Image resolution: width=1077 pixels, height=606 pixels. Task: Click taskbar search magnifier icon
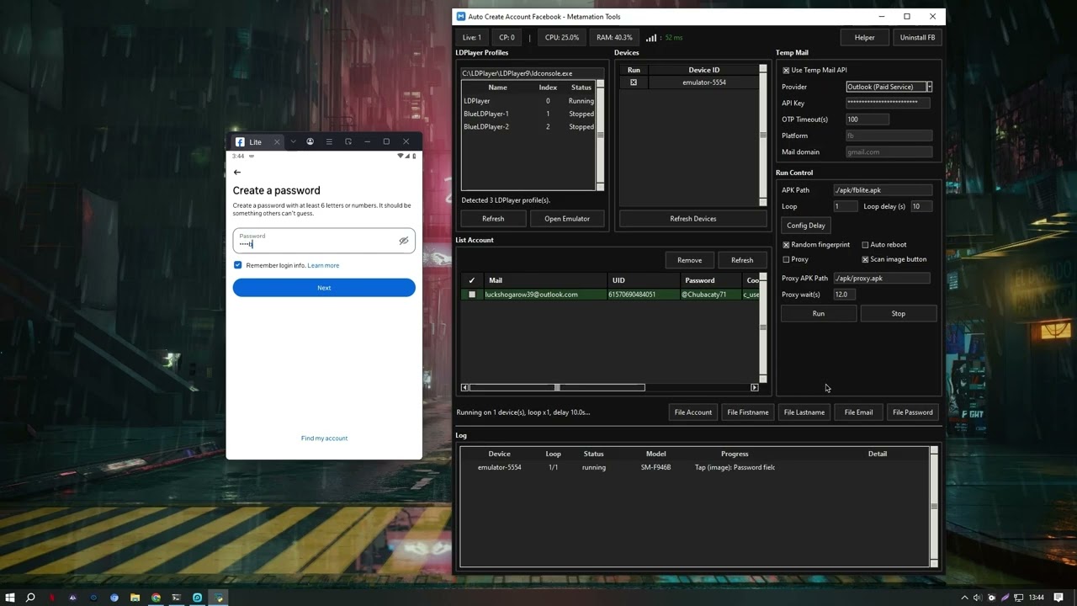pyautogui.click(x=30, y=598)
